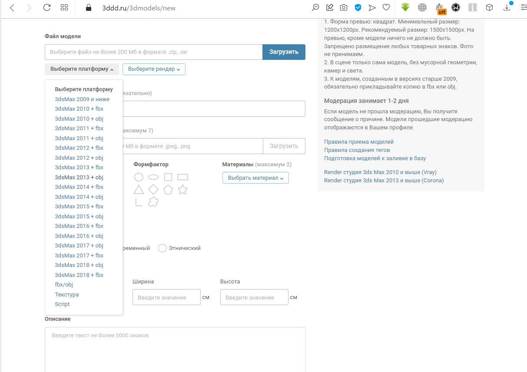Viewport: 527px width, 372px height.
Task: Select the triangle form factor shape
Action: click(x=139, y=189)
